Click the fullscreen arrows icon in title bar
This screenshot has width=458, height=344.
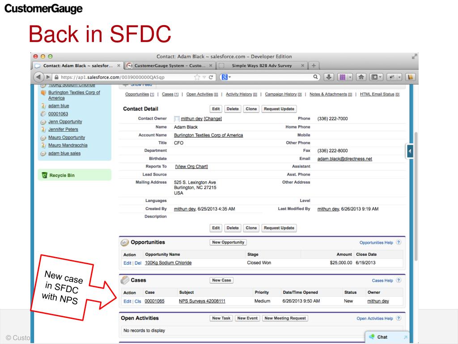click(x=415, y=56)
